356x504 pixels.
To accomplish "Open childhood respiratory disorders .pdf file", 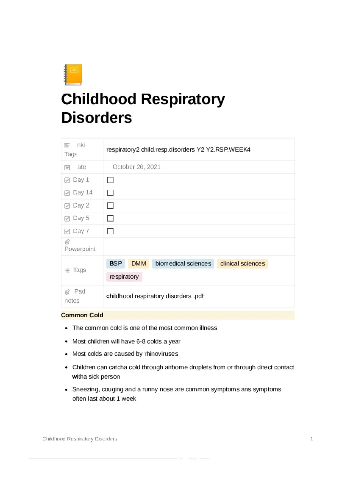I will tap(155, 296).
